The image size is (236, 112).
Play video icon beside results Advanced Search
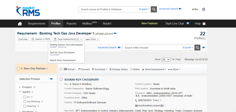pyautogui.click(x=119, y=48)
